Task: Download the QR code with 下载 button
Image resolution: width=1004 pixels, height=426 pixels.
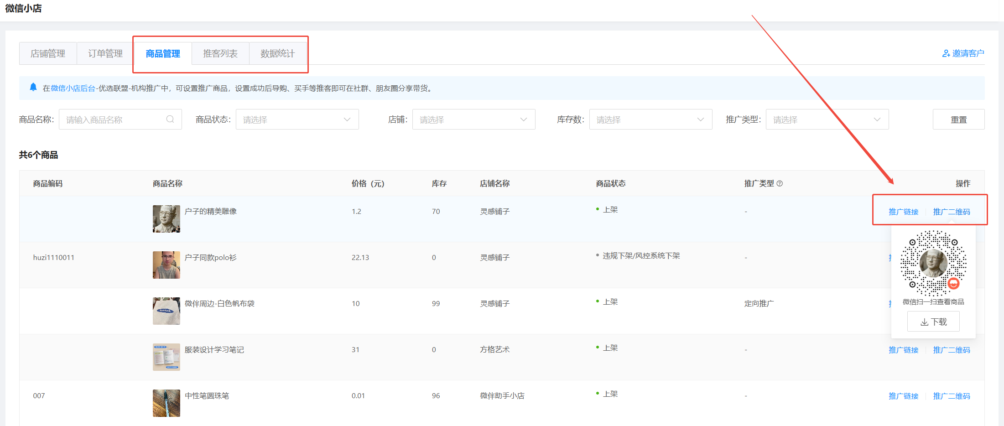Action: pos(933,322)
